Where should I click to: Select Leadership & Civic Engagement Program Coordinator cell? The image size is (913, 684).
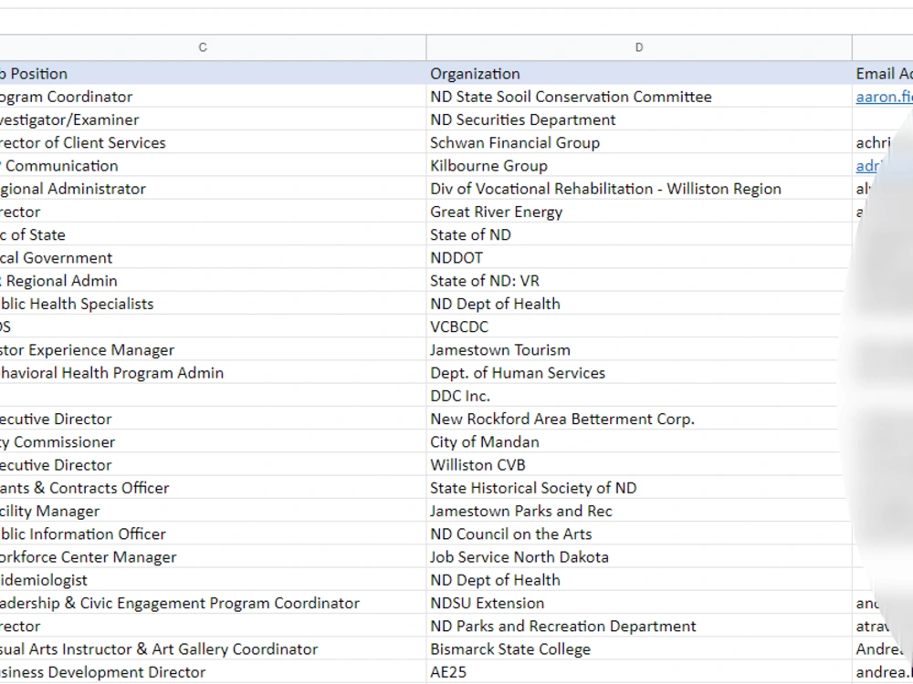tap(213, 603)
